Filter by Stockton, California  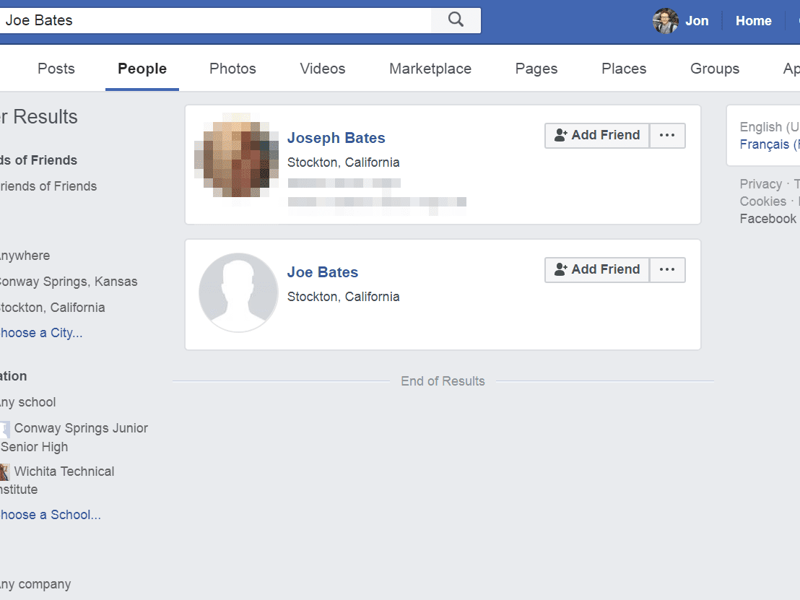coord(52,308)
